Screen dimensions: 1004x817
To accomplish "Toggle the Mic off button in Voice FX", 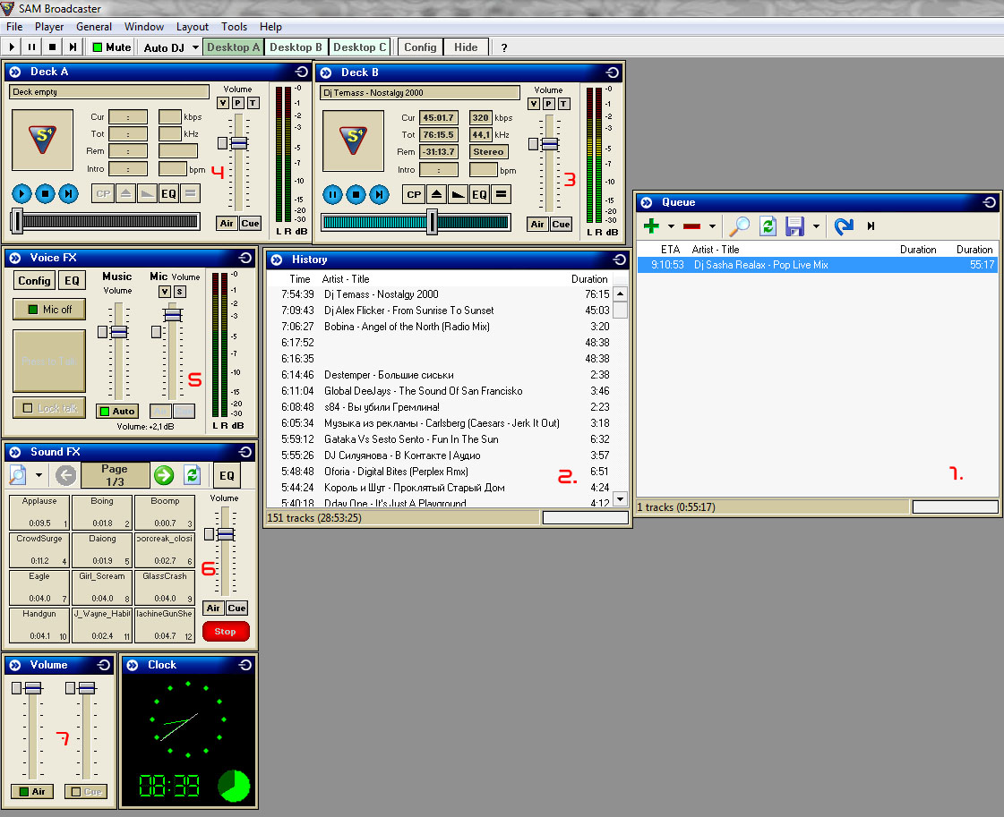I will [49, 310].
